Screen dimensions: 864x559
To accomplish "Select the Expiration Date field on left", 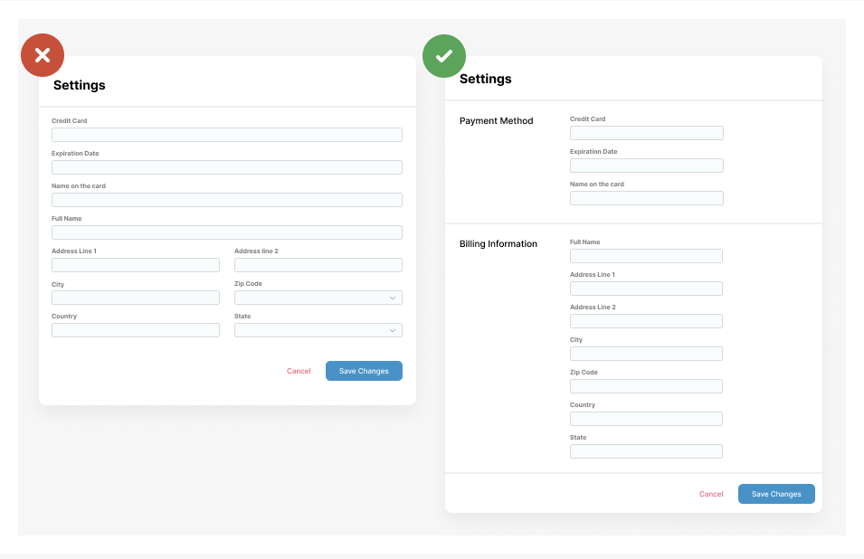I will (x=226, y=166).
